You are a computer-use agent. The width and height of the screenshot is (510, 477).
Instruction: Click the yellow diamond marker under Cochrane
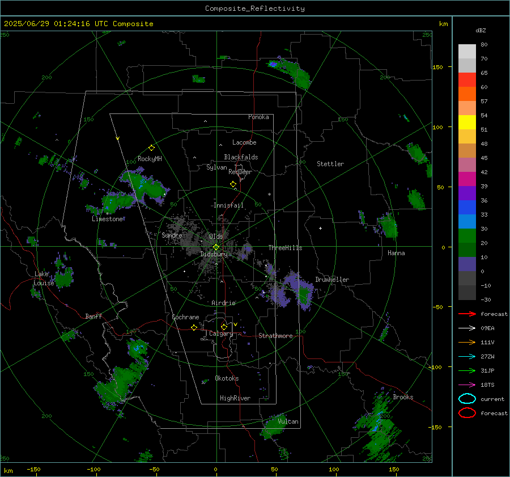[x=194, y=328]
